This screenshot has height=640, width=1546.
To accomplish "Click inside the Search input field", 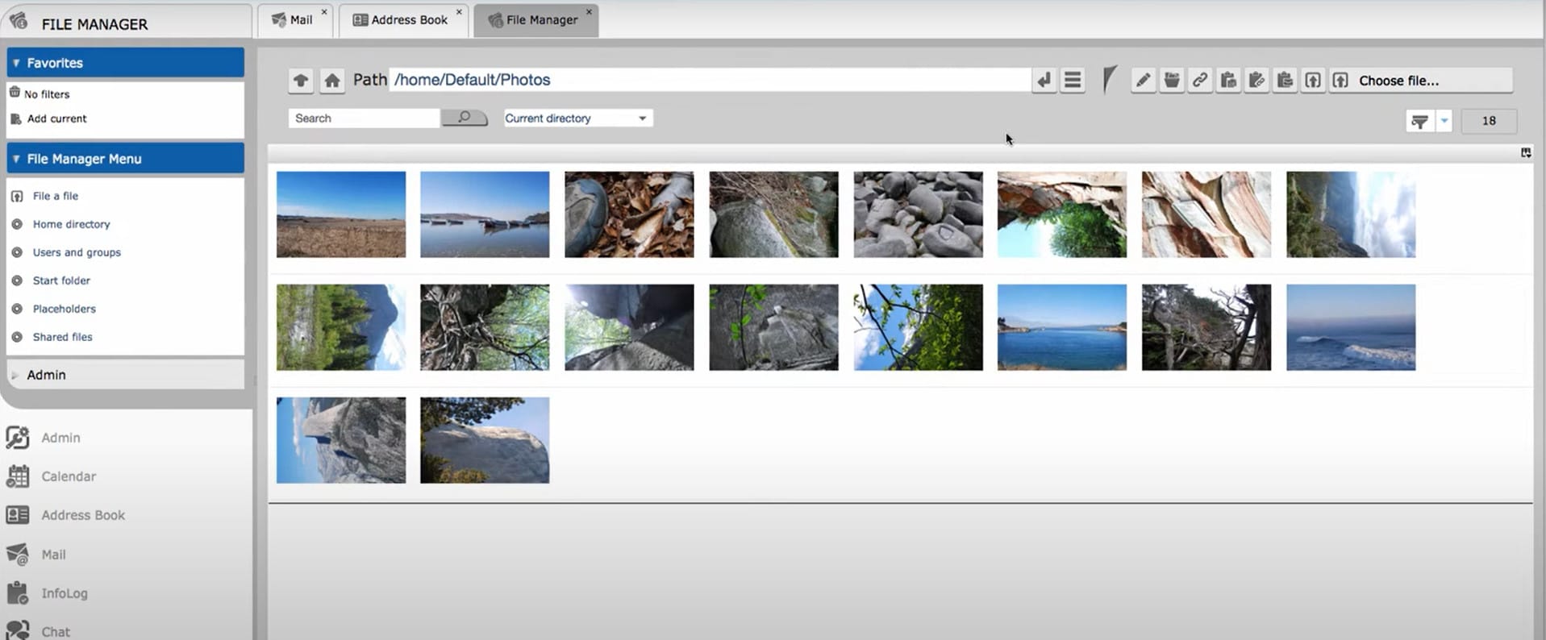I will click(363, 118).
